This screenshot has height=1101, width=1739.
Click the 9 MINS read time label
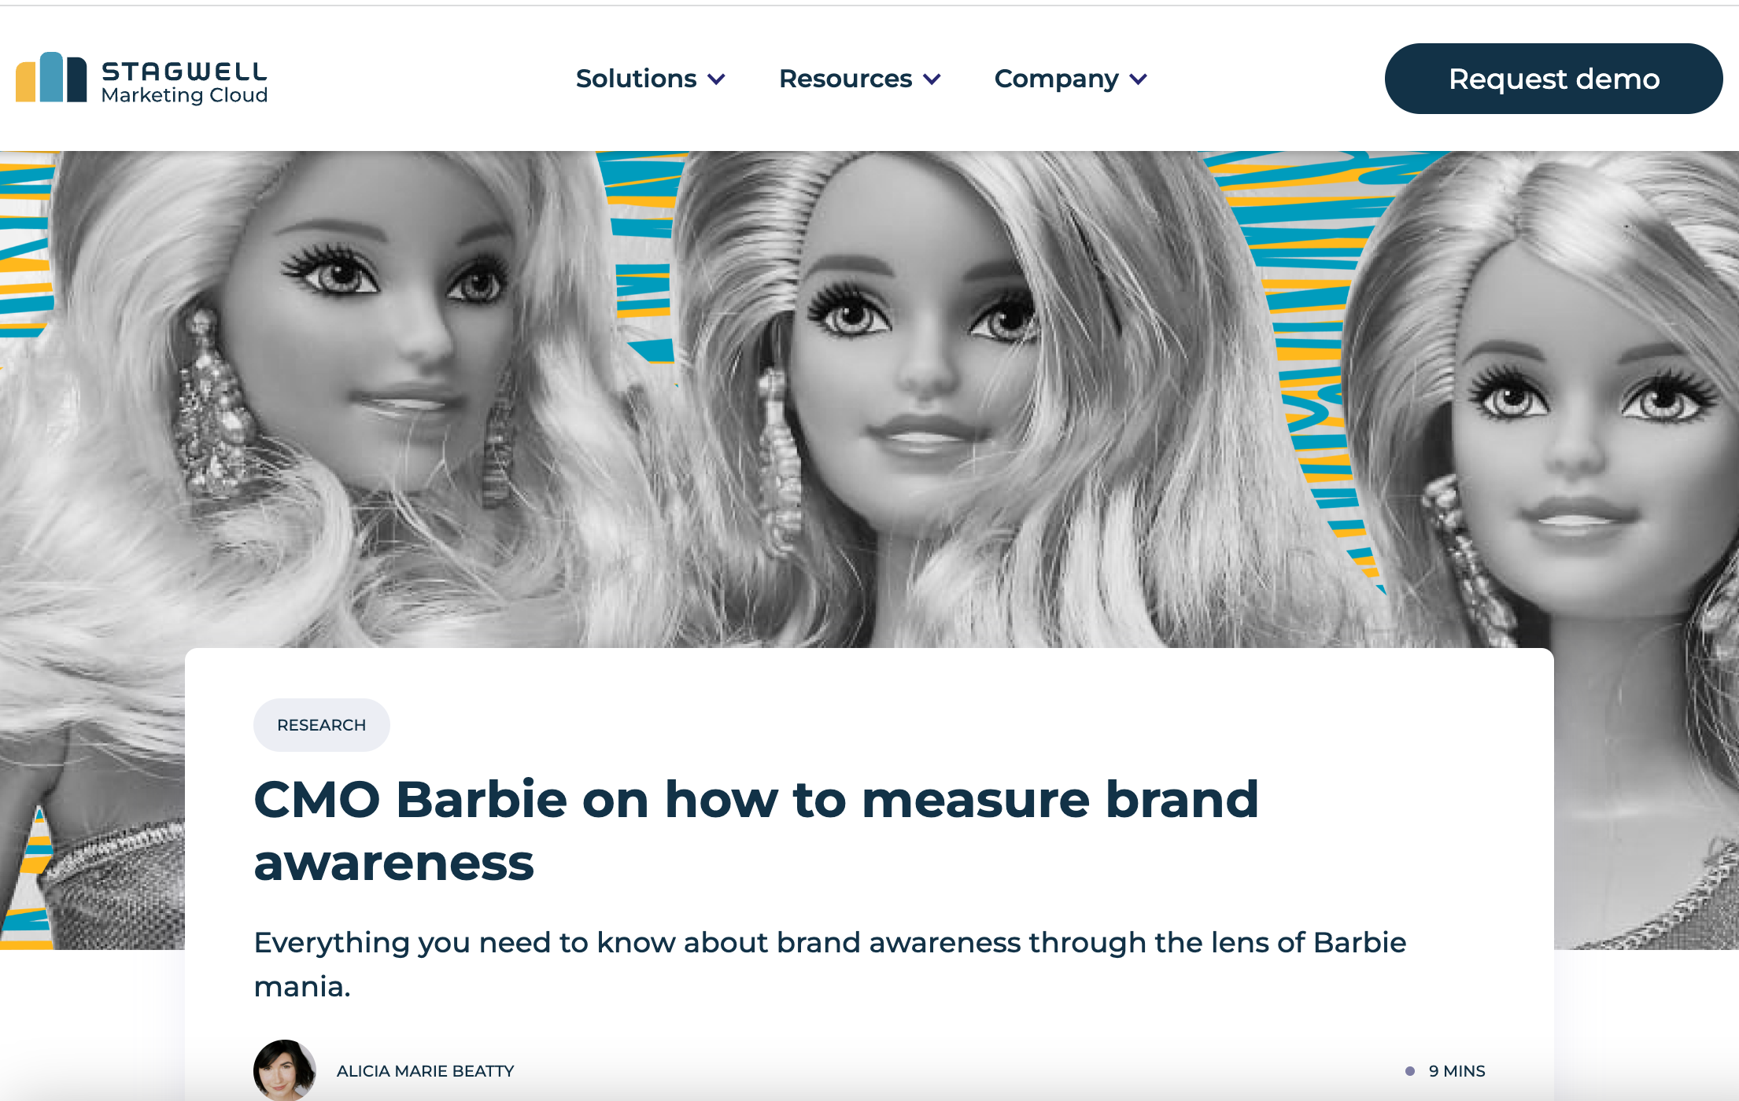(1457, 1071)
